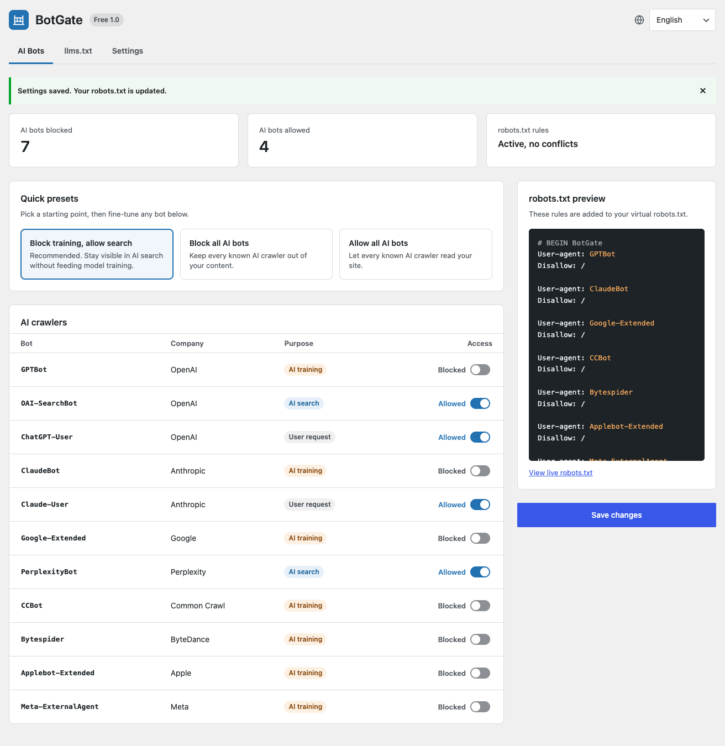Click the ByteDance company cell
The image size is (725, 746).
pos(190,639)
